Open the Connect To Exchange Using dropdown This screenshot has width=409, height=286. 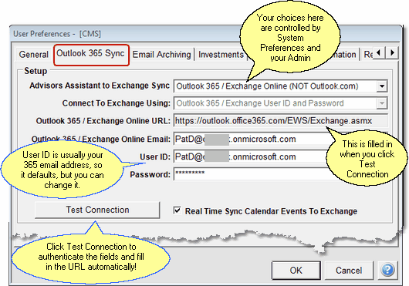[382, 103]
